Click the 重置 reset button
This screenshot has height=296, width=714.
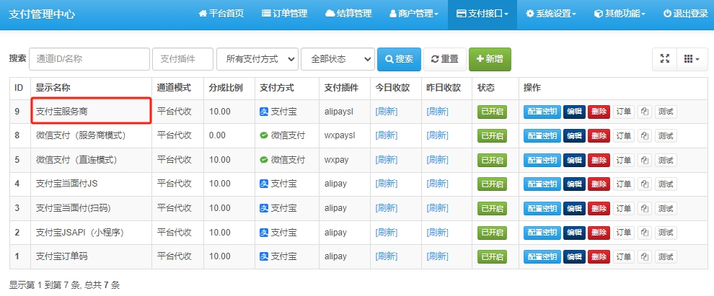coord(445,59)
